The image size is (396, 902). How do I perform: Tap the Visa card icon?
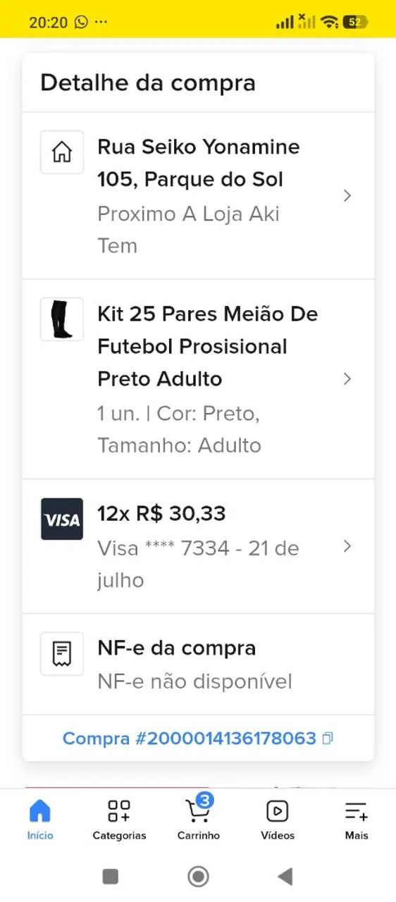point(62,519)
